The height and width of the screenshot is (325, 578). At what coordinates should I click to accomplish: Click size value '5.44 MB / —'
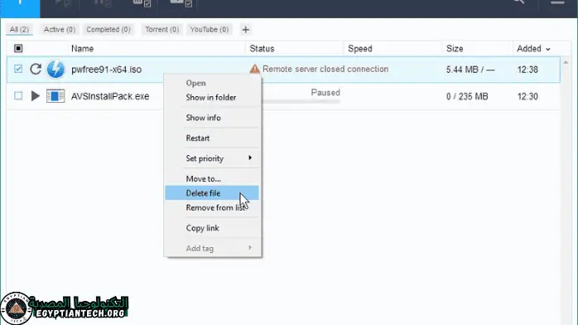click(470, 70)
